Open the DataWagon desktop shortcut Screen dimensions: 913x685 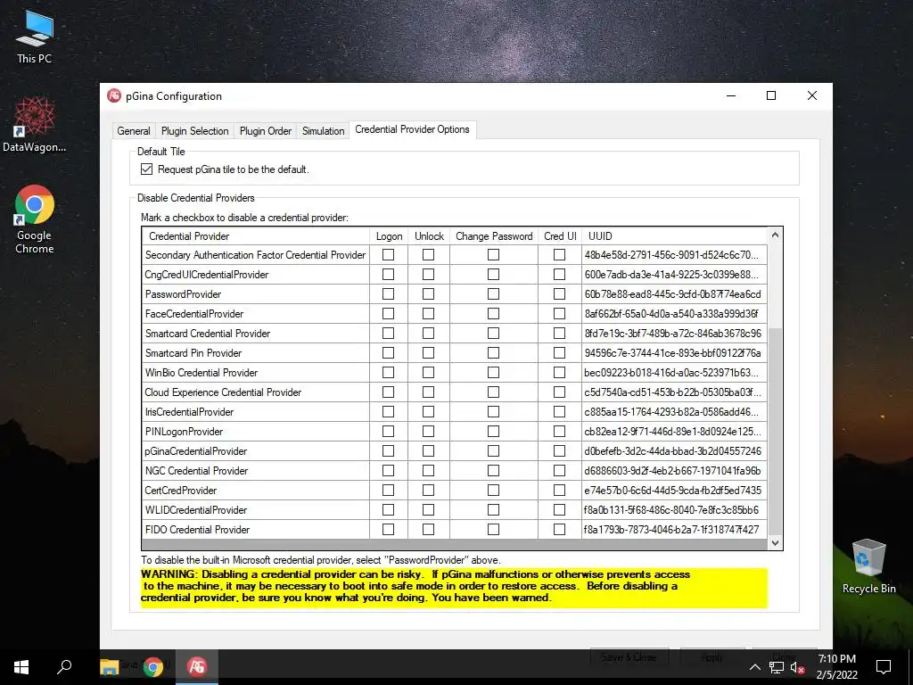pos(35,125)
